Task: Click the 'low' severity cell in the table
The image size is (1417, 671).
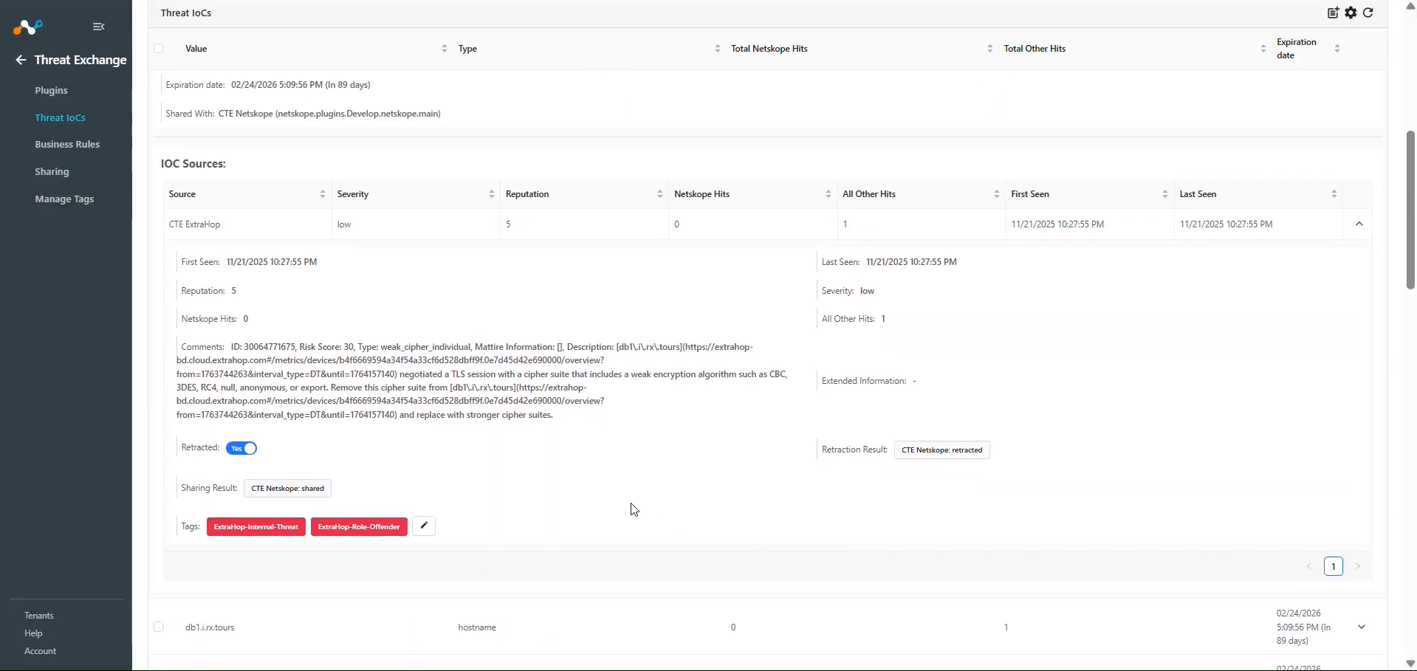Action: pyautogui.click(x=344, y=224)
